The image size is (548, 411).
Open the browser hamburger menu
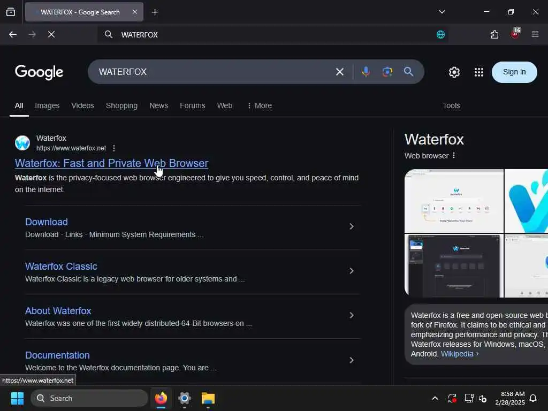[535, 34]
